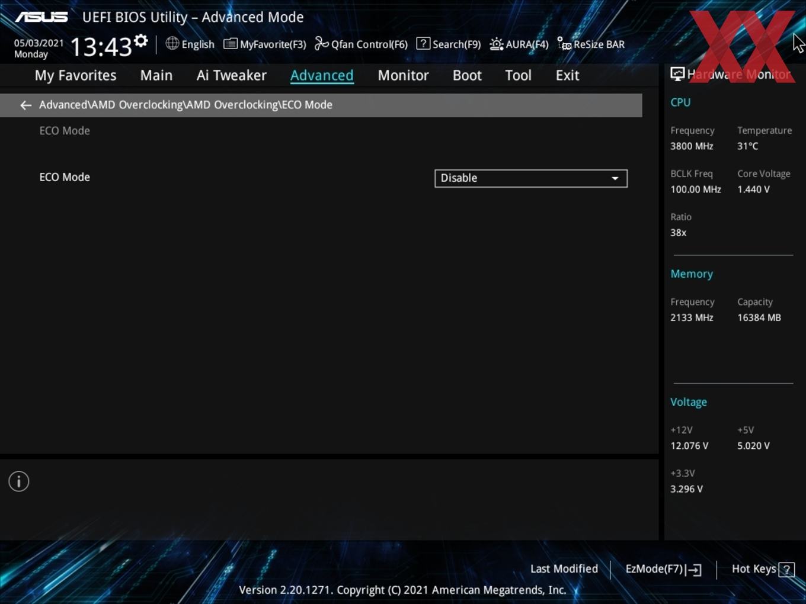Click the EzMode exit arrow icon
Screen dimensions: 806x604
click(694, 570)
